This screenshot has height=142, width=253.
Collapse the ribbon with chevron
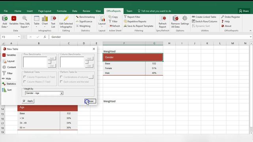click(250, 31)
